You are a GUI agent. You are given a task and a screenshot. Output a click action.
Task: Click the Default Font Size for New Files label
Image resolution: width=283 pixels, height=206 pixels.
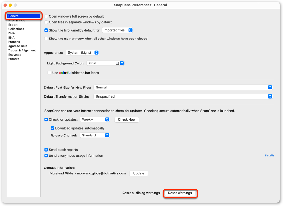pos(67,88)
